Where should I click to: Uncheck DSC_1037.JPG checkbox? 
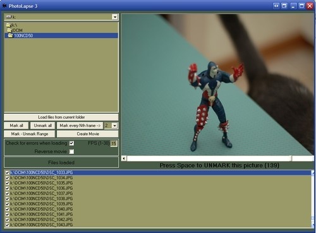click(7, 193)
